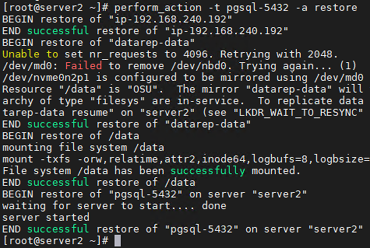
Task: Click the line 'BEGIN restore of "datarep-data"'
Action: [98, 43]
